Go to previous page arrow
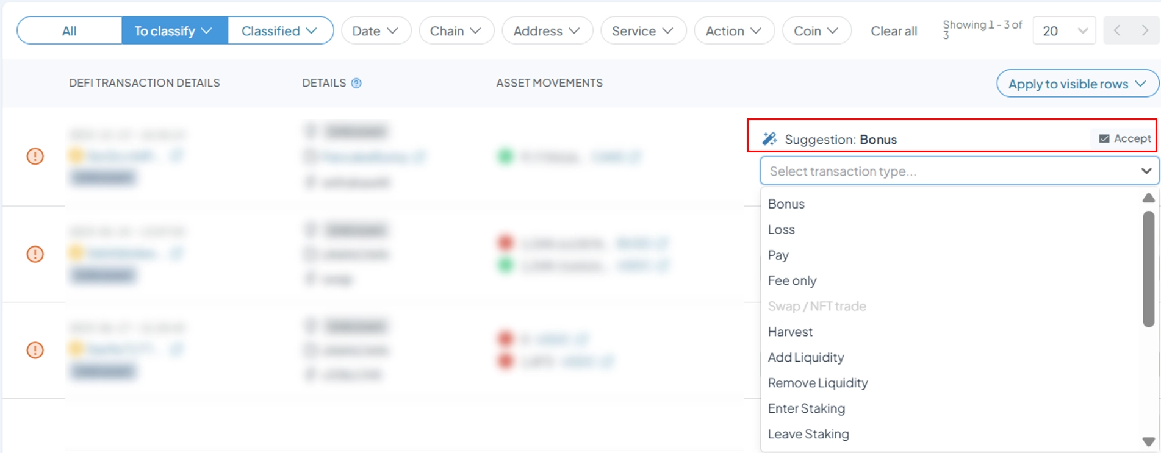This screenshot has width=1161, height=453. (x=1117, y=30)
